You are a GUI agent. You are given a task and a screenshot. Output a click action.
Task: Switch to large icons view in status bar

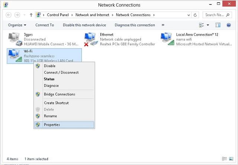(x=231, y=159)
